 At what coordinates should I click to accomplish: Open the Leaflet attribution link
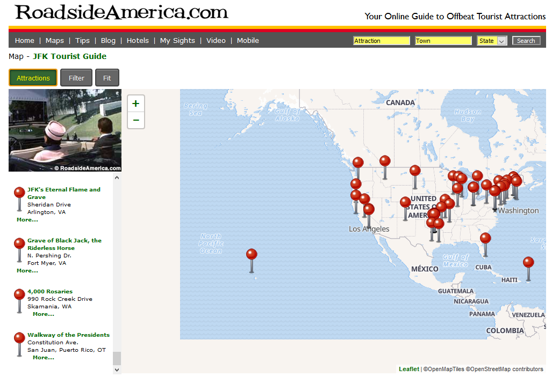[408, 369]
